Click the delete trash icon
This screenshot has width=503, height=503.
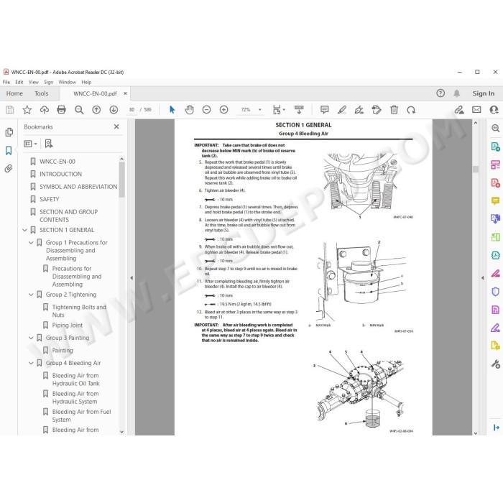(x=394, y=110)
